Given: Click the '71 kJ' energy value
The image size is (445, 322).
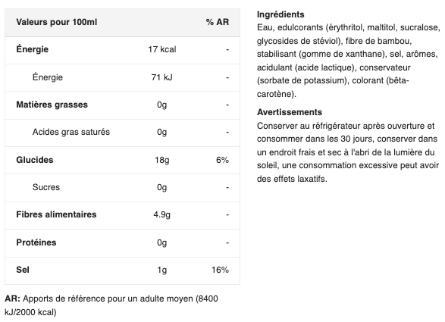Looking at the screenshot, I should click(x=161, y=77).
